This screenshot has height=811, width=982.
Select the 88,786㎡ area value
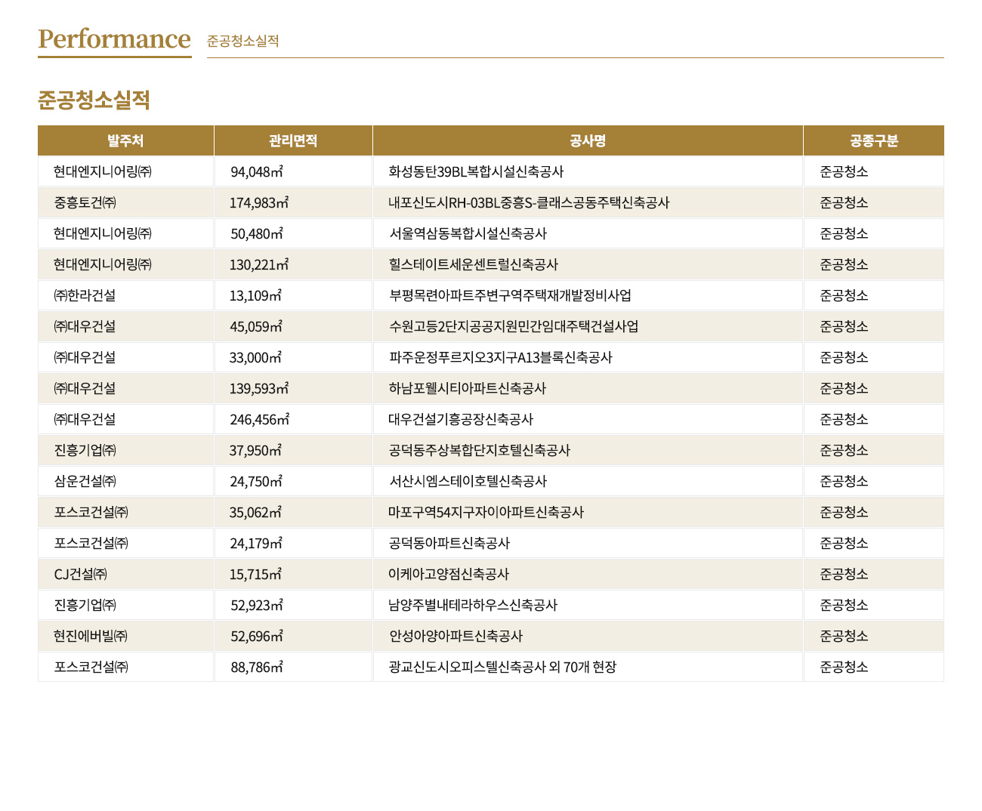[257, 668]
